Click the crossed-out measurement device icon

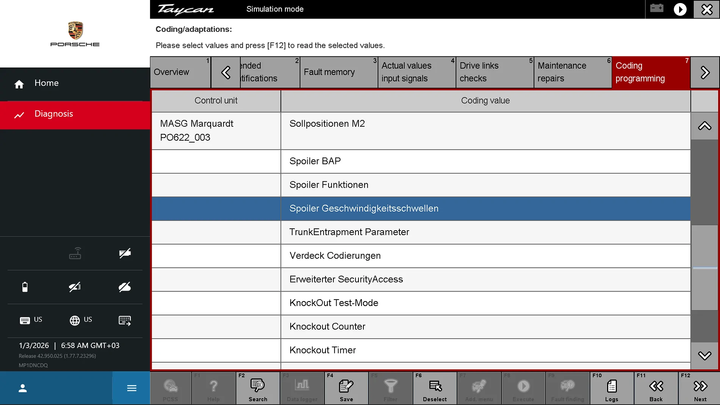[x=125, y=253]
